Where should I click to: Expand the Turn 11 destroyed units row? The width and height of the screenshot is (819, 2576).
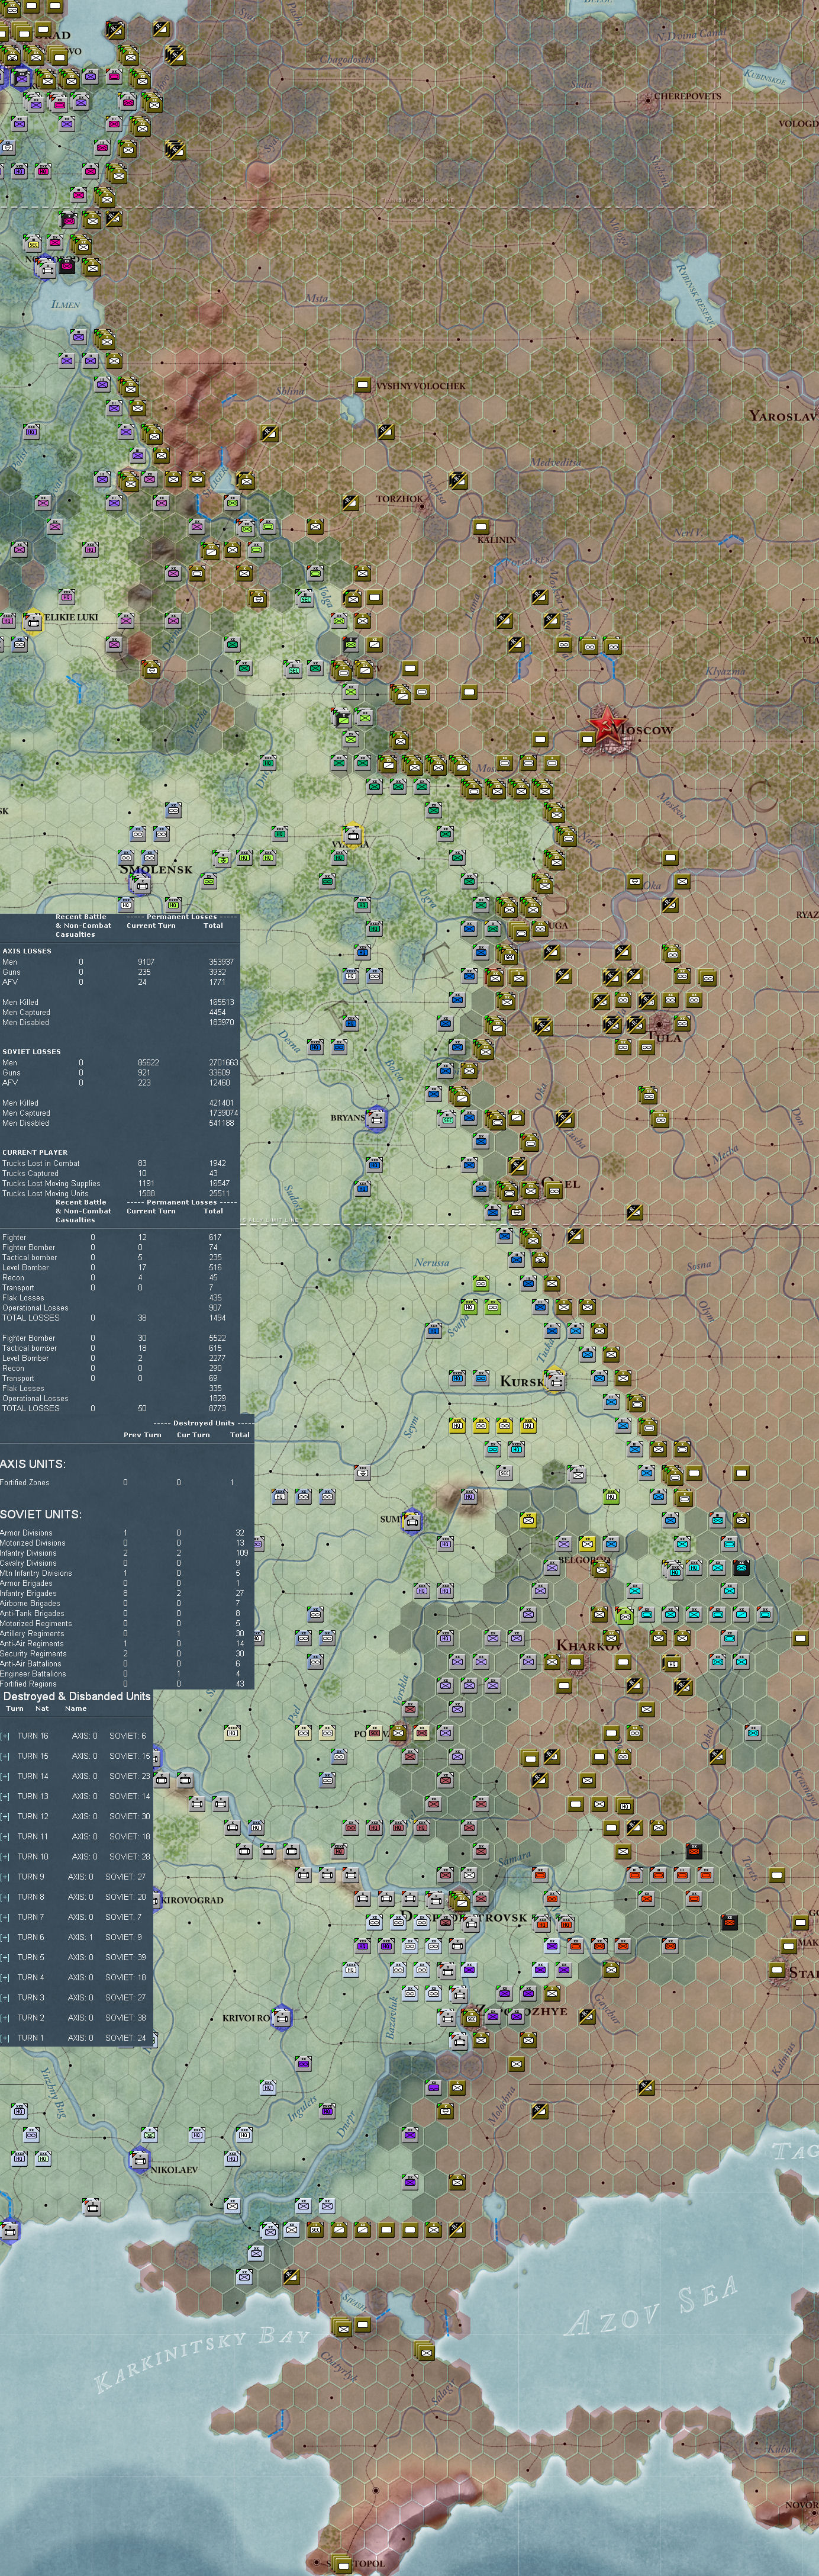tap(6, 1836)
